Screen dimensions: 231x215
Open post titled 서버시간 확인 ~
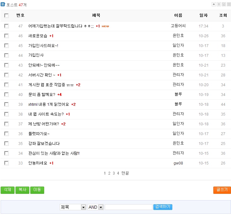(42, 75)
